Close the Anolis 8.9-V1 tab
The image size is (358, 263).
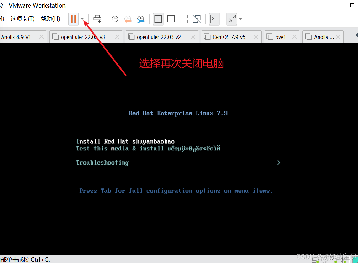tap(42, 37)
